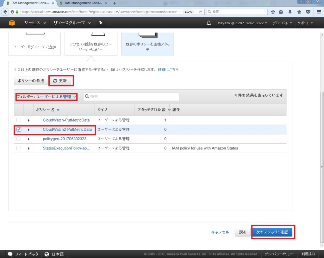Expand the CloudWatch2-PutMetricData row arrow
Screen dimensions: 324x258
[28, 129]
